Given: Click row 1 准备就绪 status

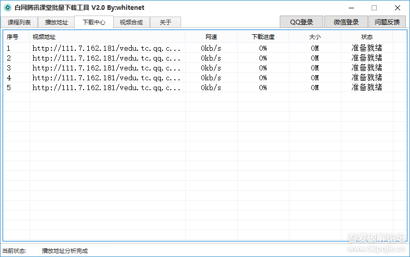Looking at the screenshot, I should pos(367,48).
